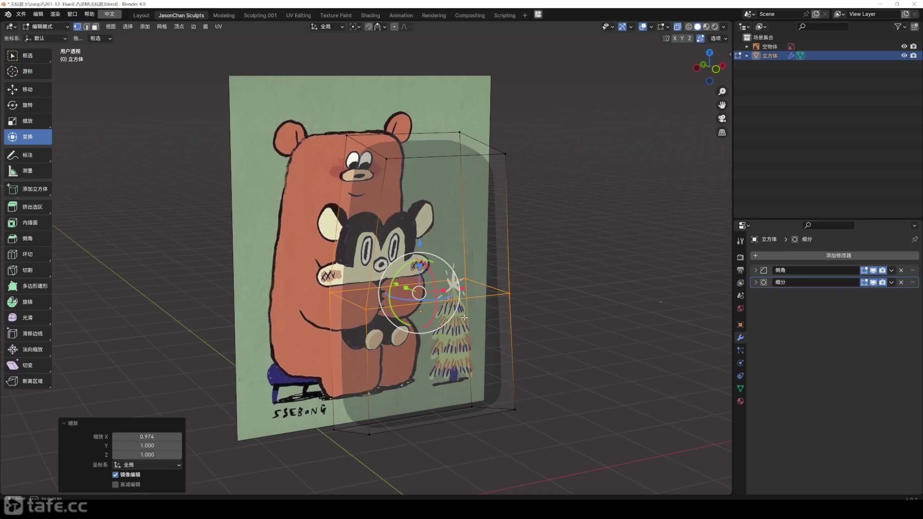Select the Add Cube (添加立方体) tool
Viewport: 923px width, 519px height.
pos(28,189)
